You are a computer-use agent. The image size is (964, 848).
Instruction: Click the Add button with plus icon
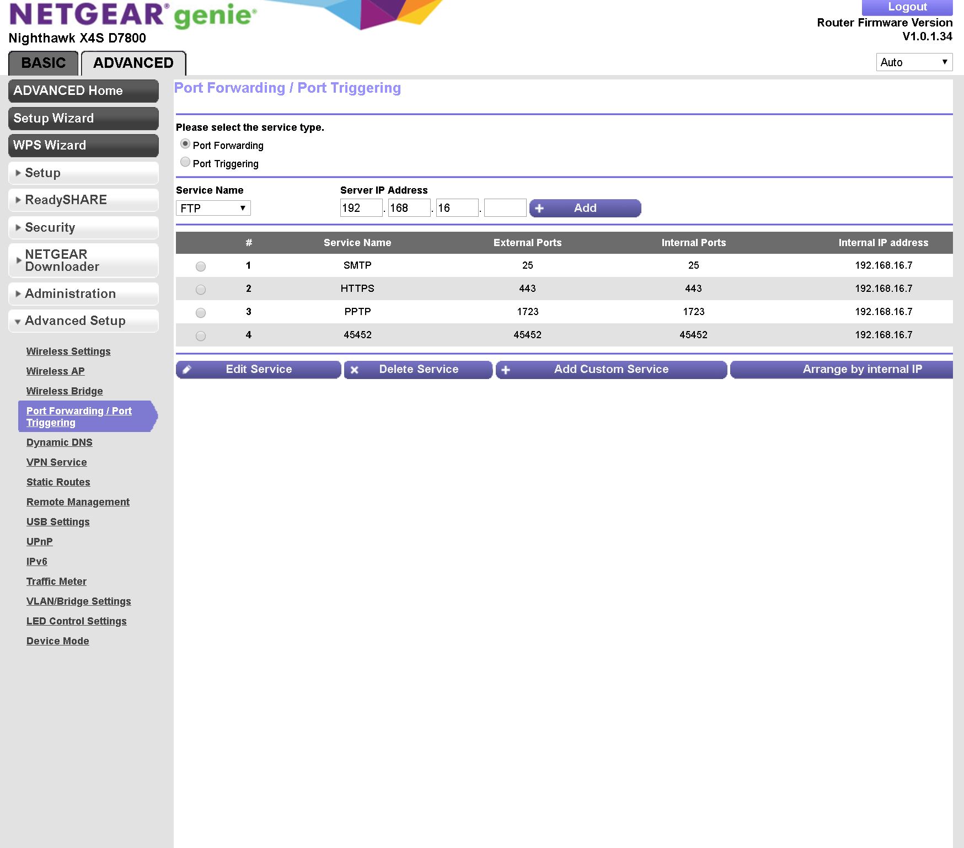click(585, 208)
